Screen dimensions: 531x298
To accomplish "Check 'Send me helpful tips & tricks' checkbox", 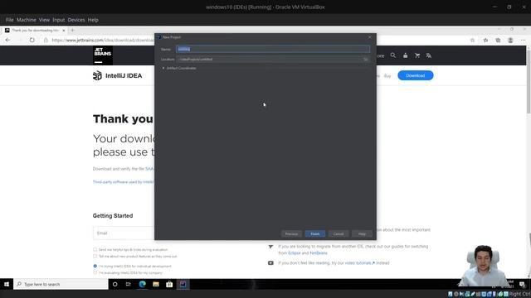I will click(x=95, y=249).
